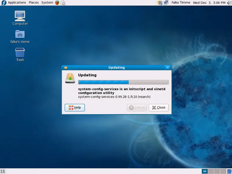Click Updating window titlebar menu icon
Image resolution: width=232 pixels, height=174 pixels.
(66, 68)
